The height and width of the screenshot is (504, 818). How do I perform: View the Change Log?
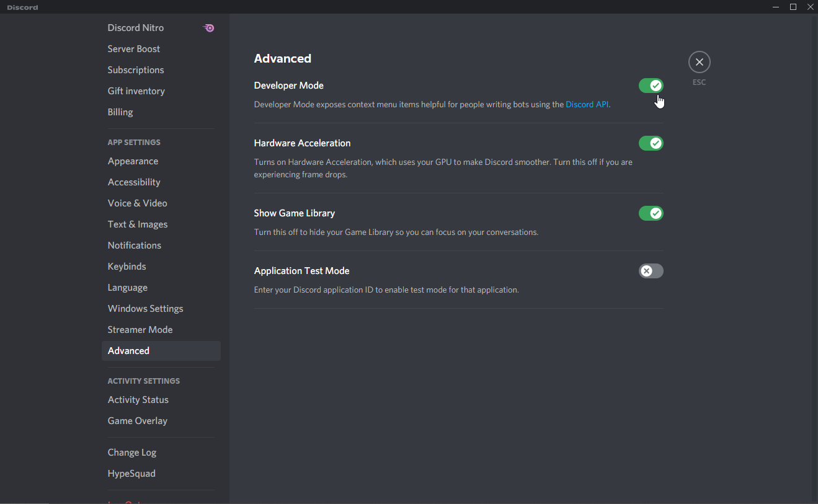coord(131,453)
